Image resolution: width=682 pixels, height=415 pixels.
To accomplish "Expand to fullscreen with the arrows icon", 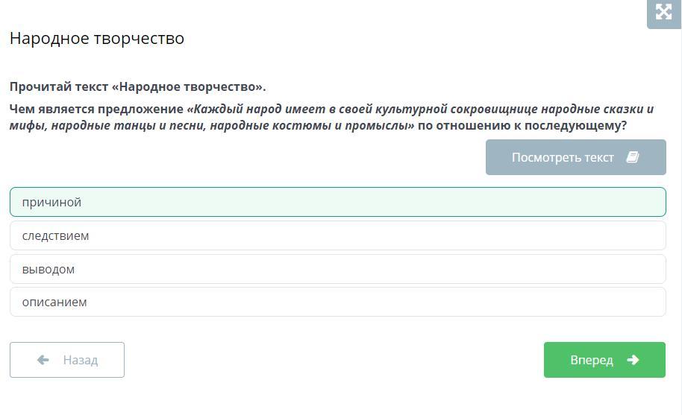I will coord(664,12).
